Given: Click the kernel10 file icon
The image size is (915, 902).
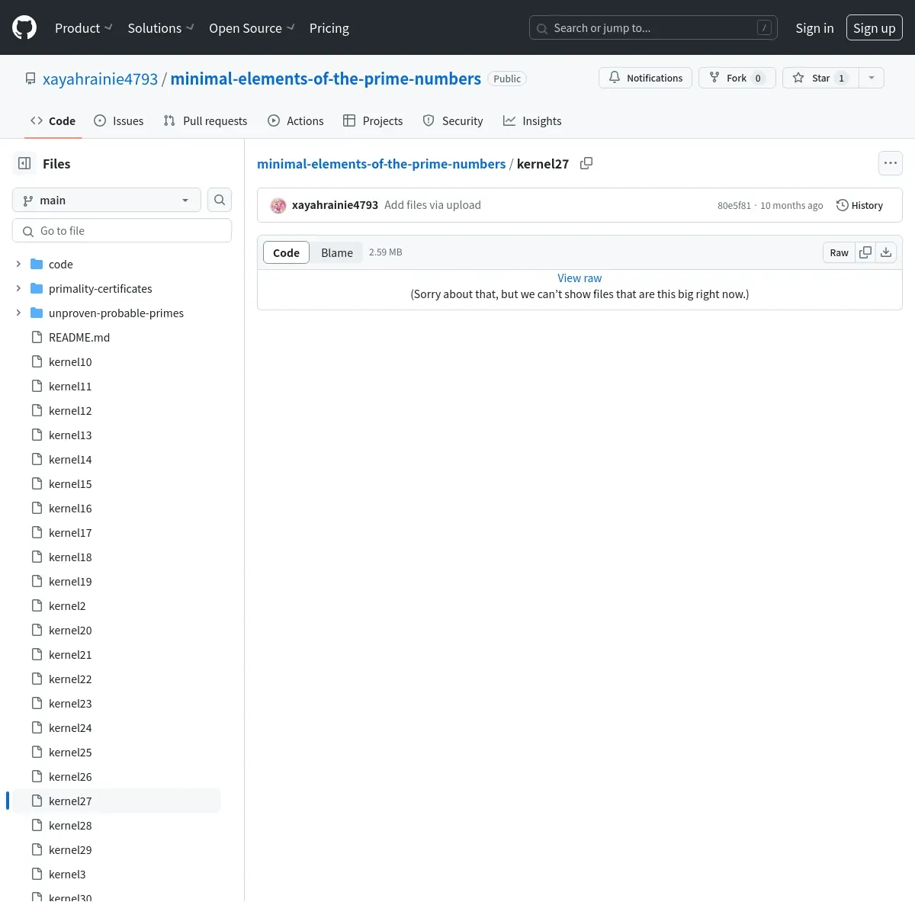Looking at the screenshot, I should point(37,361).
